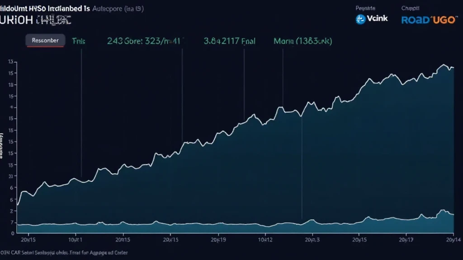This screenshot has height=260, width=463.
Task: Click the "18" y-axis tick label
Action: (11, 85)
